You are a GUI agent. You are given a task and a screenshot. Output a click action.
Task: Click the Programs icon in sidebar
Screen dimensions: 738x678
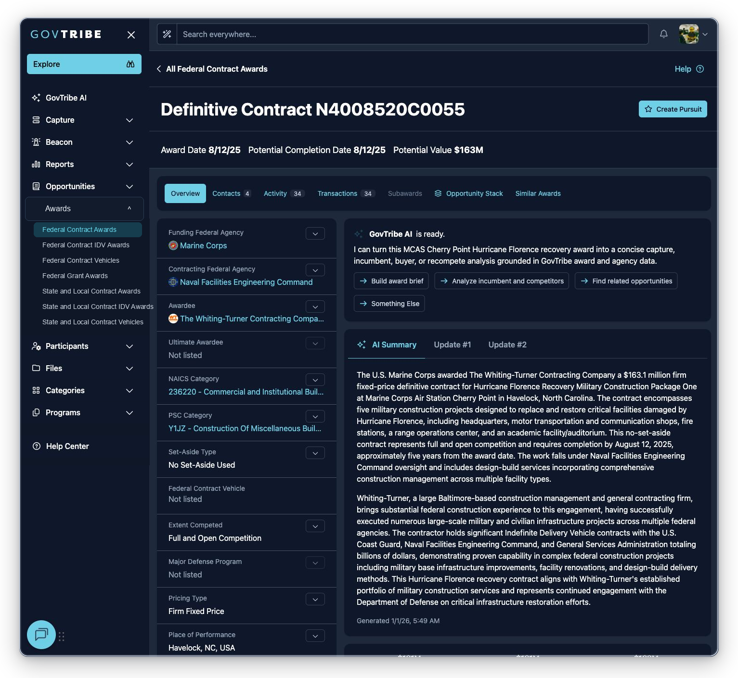tap(36, 412)
